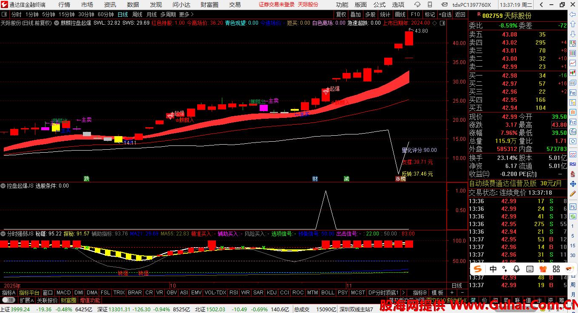Click the +自选 add to watchlist button
Viewport: 578px width, 313px height.
coord(445,14)
